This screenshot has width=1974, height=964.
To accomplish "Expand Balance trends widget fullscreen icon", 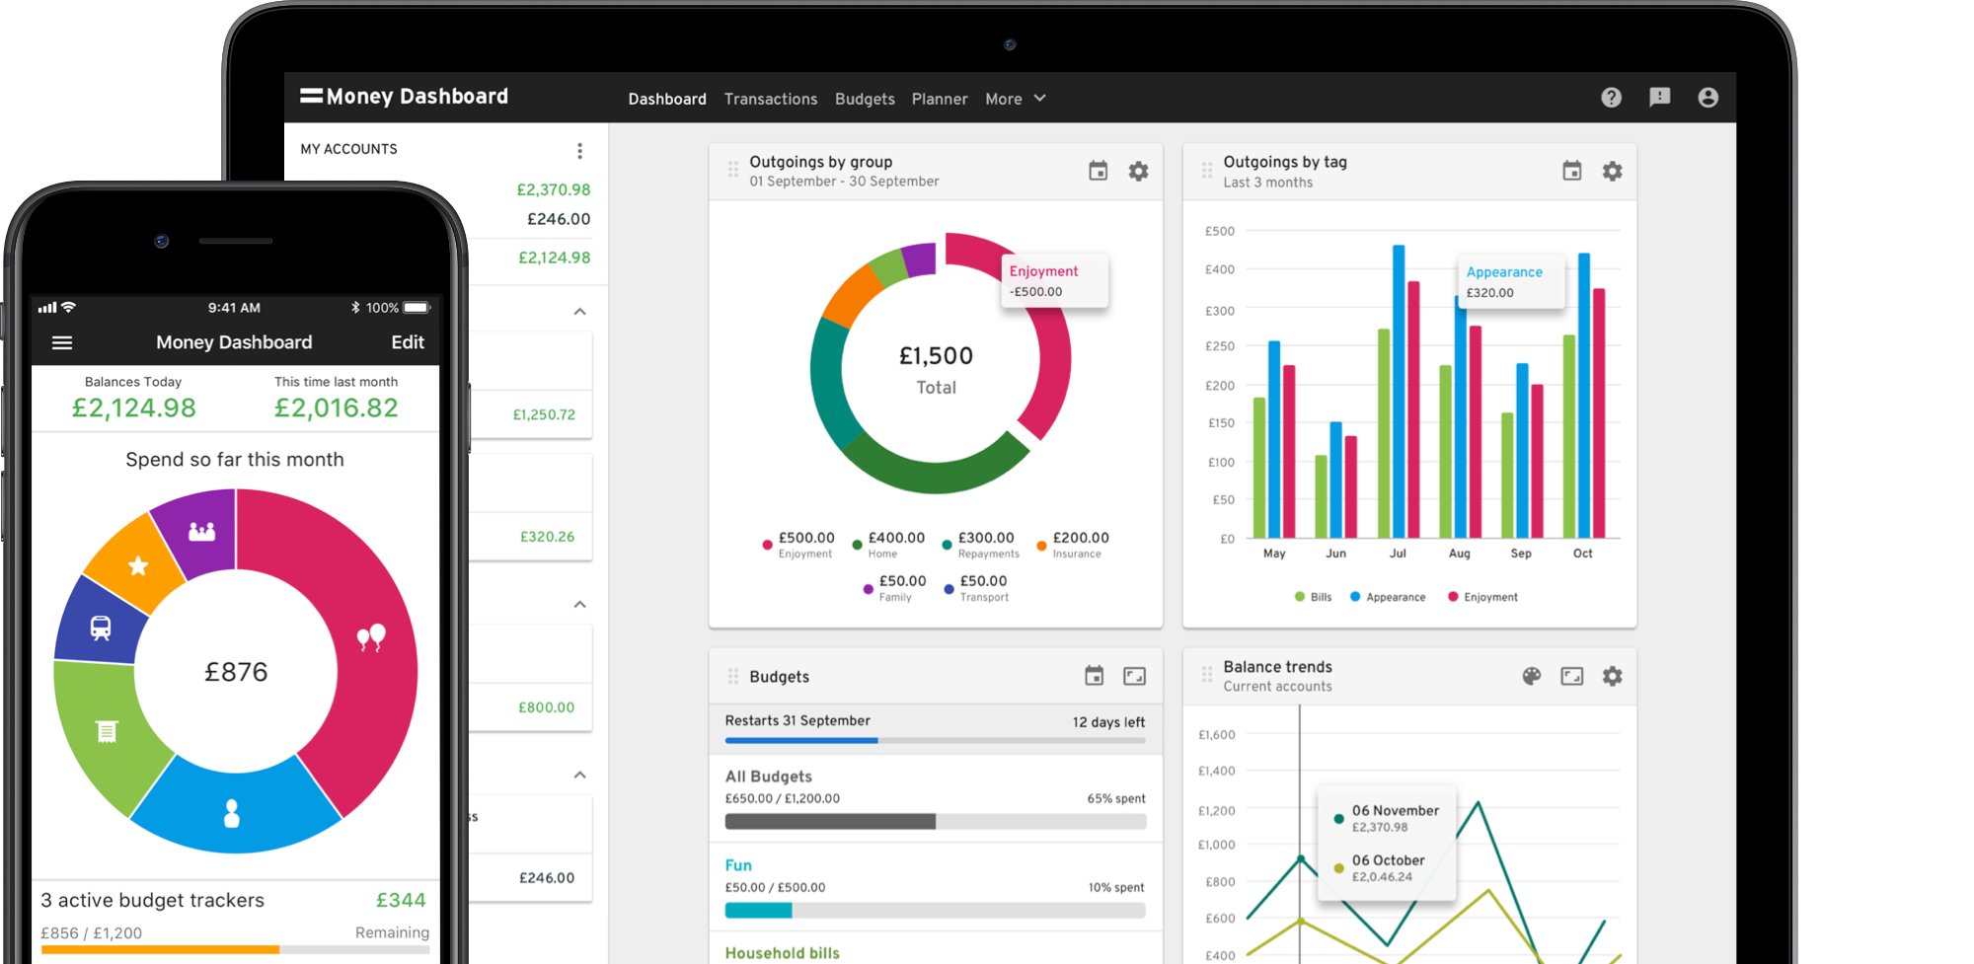I will coord(1572,676).
